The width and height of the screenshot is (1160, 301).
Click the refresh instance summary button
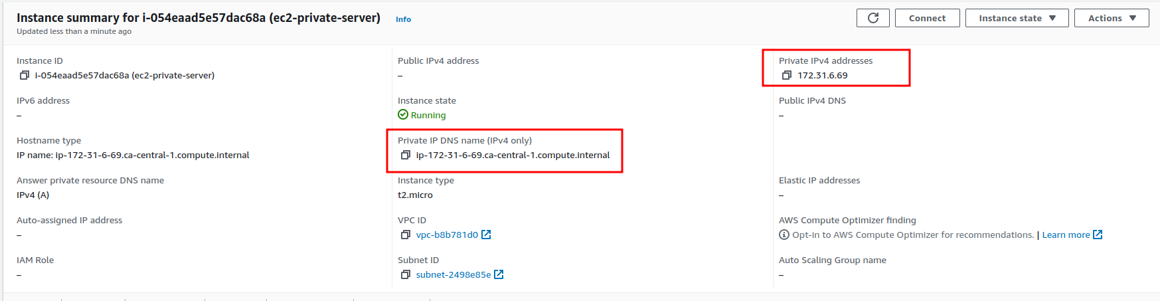873,18
